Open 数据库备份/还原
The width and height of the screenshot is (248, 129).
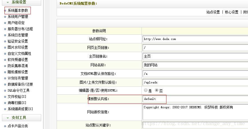point(20,84)
